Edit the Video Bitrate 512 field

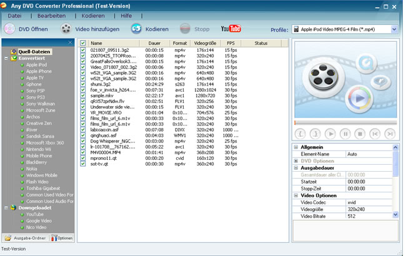(369, 216)
